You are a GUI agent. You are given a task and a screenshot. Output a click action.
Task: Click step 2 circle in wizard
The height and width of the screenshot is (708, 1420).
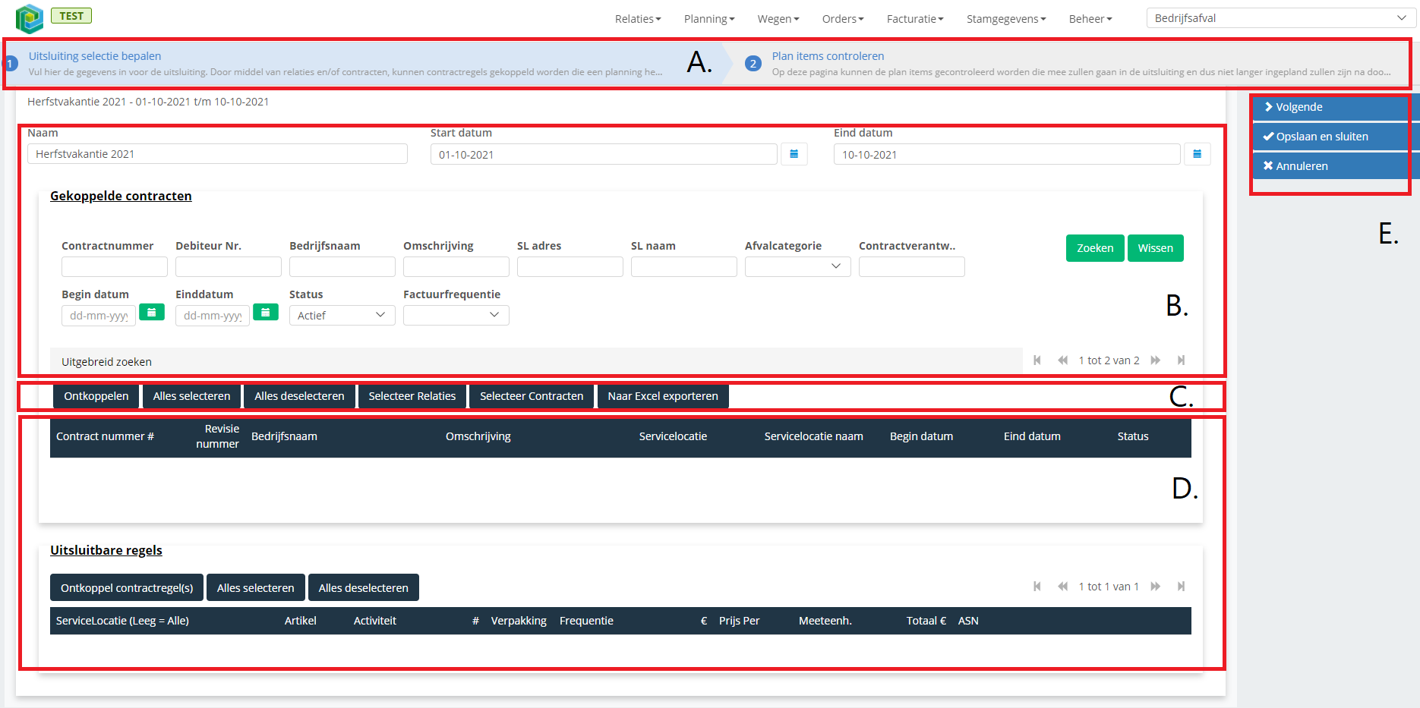click(753, 64)
